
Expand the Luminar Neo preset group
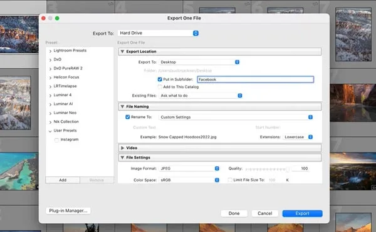[50, 113]
